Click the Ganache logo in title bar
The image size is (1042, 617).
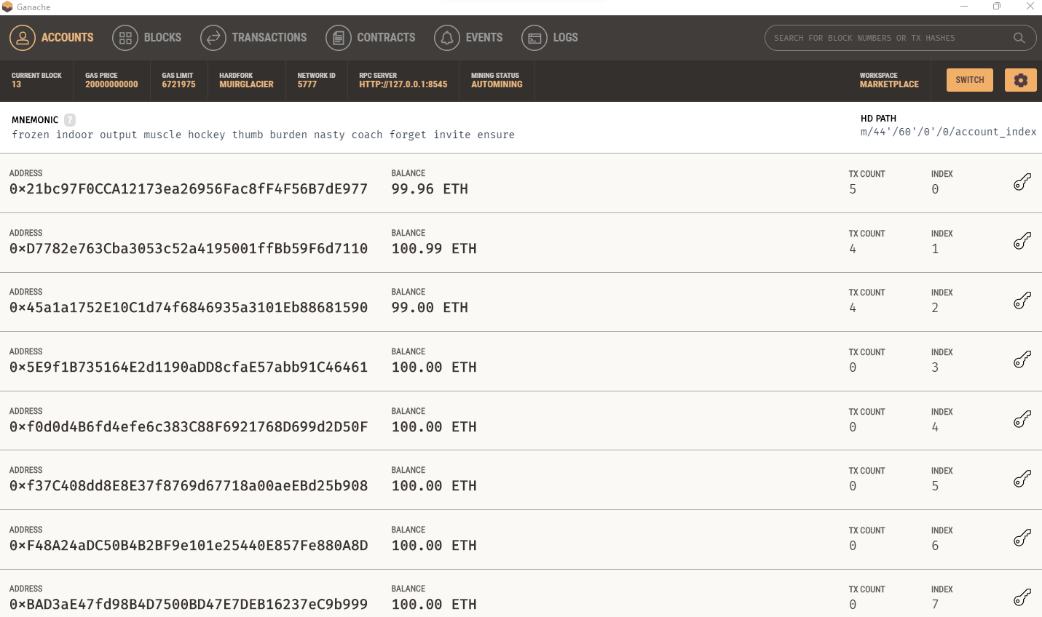(x=7, y=7)
